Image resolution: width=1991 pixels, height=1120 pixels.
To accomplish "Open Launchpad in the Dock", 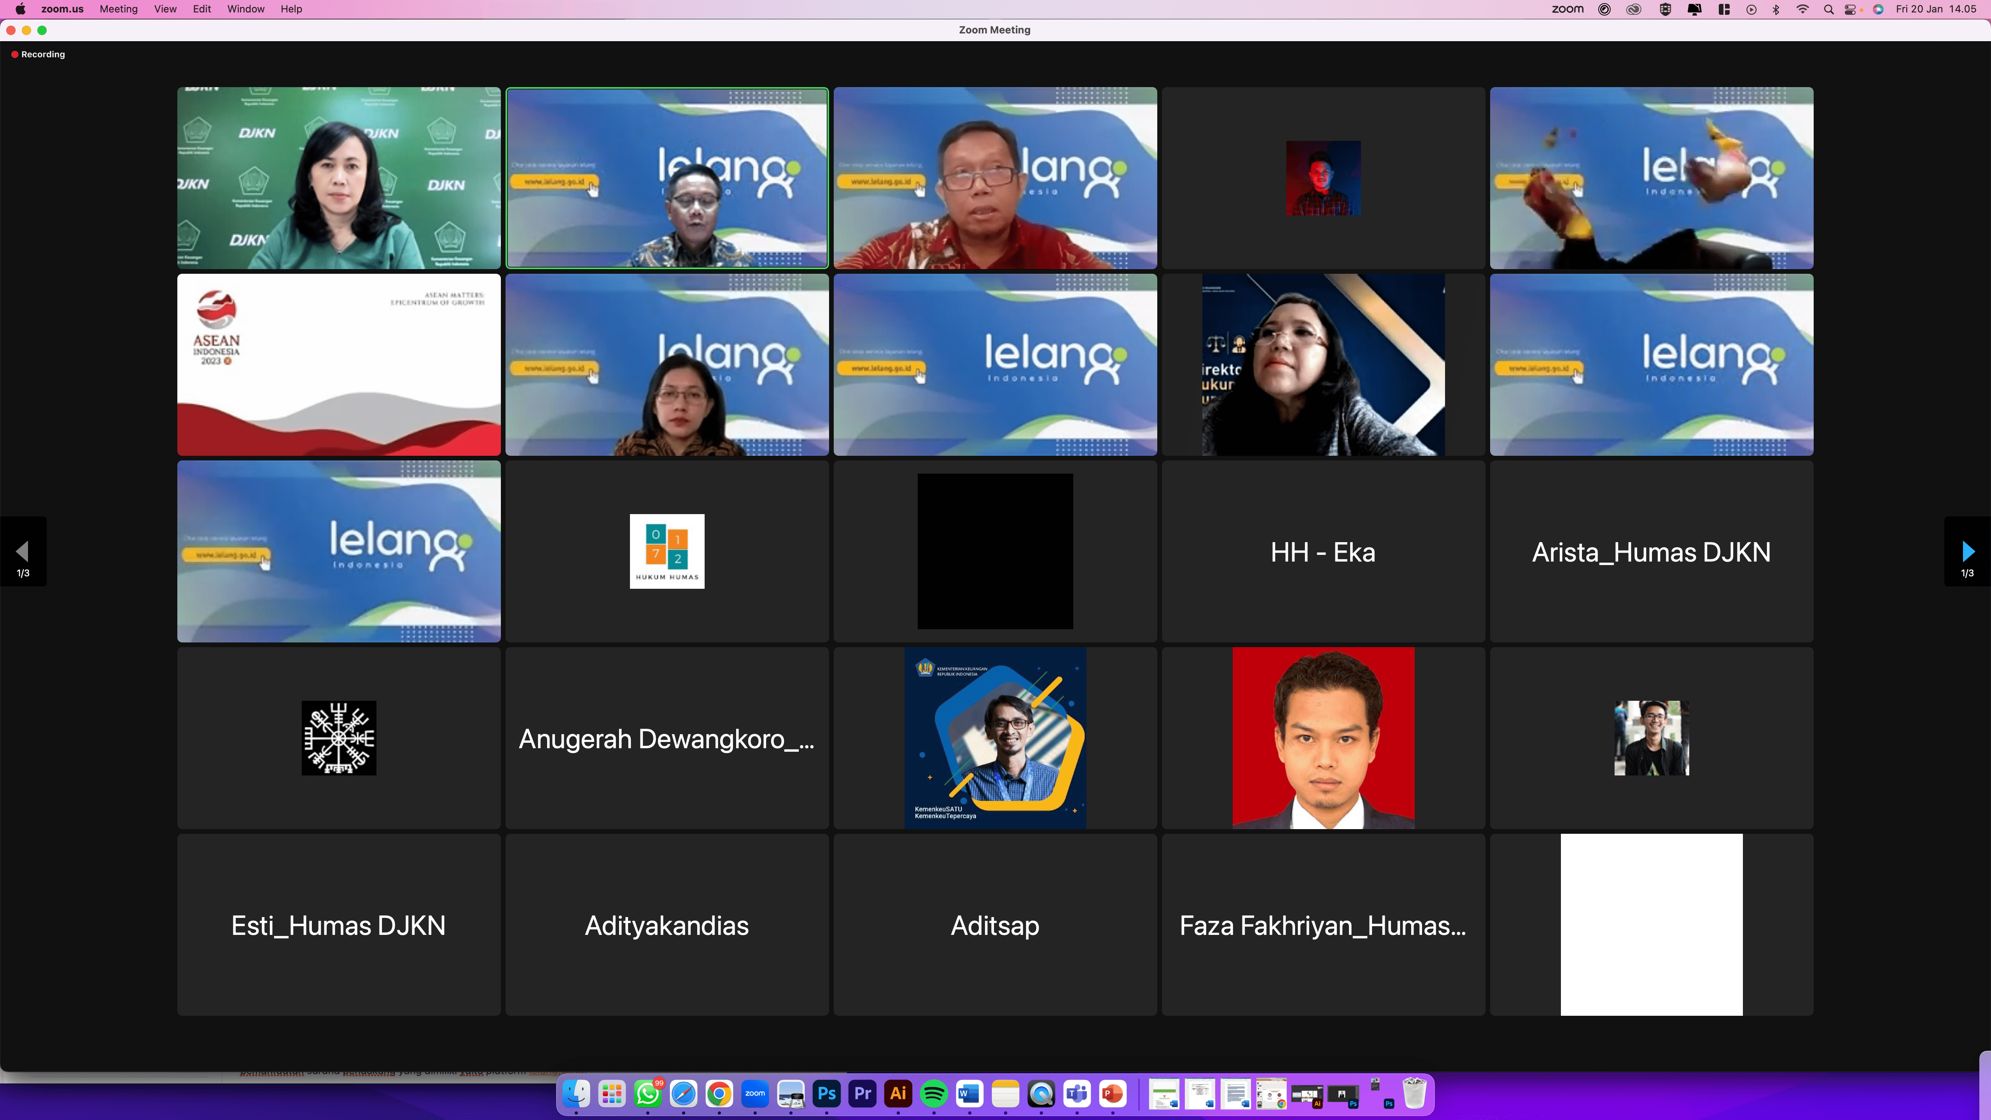I will (x=612, y=1094).
